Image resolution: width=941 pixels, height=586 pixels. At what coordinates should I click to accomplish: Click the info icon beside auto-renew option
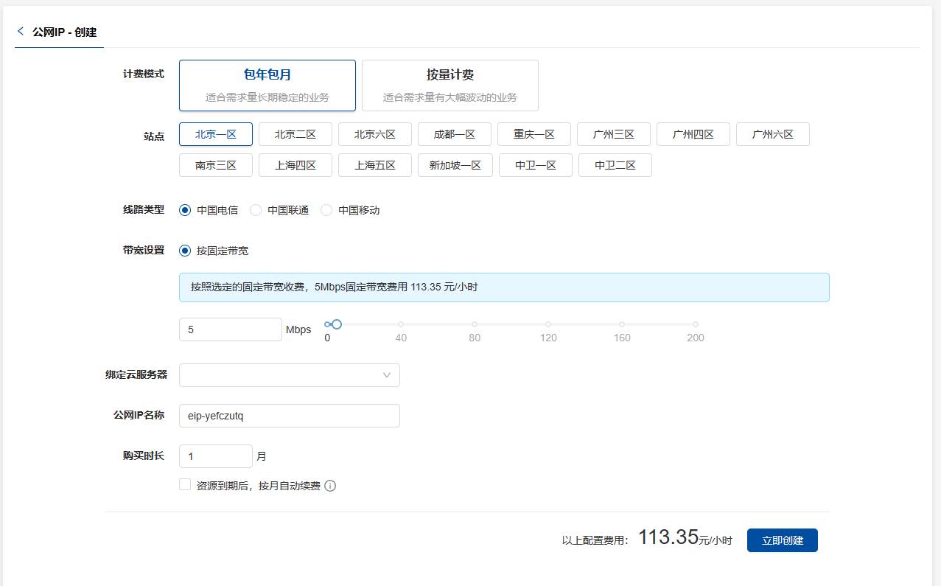330,486
